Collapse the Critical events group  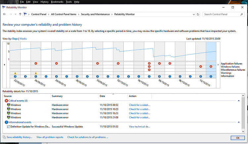coord(239,101)
